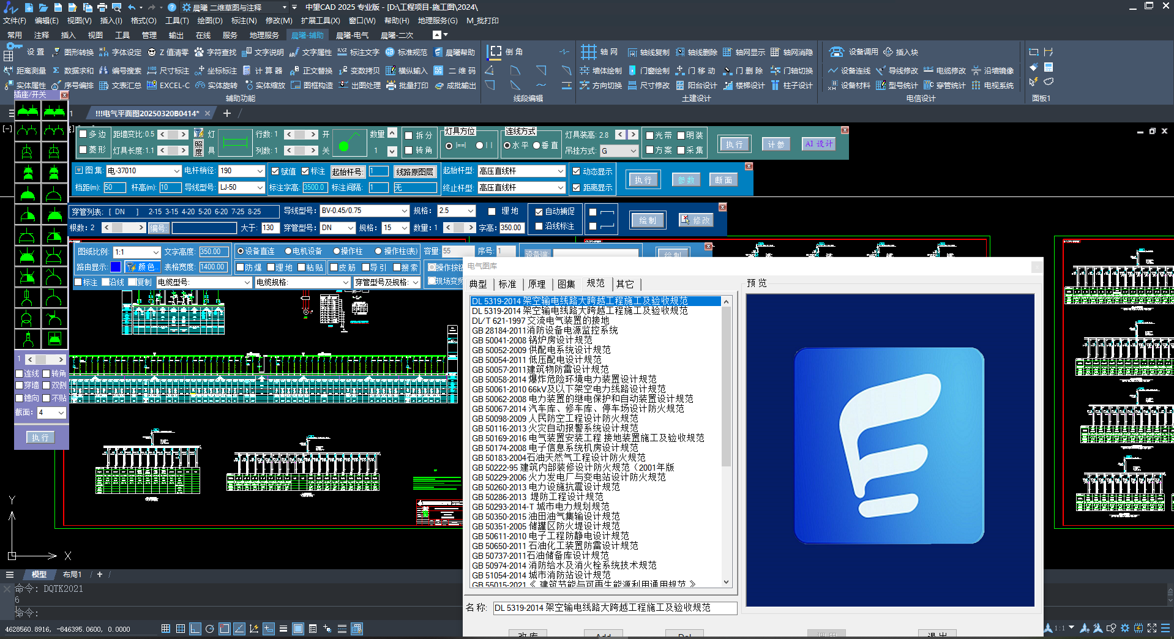1174x639 pixels.
Task: Open the 二维码 tool
Action: click(x=454, y=71)
